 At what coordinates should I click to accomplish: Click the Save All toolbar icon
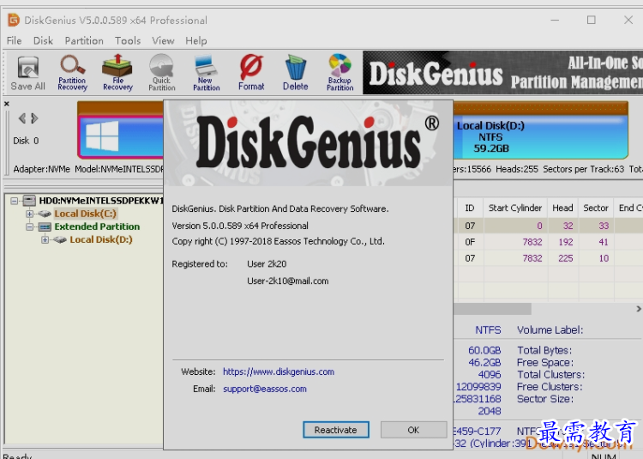(27, 73)
